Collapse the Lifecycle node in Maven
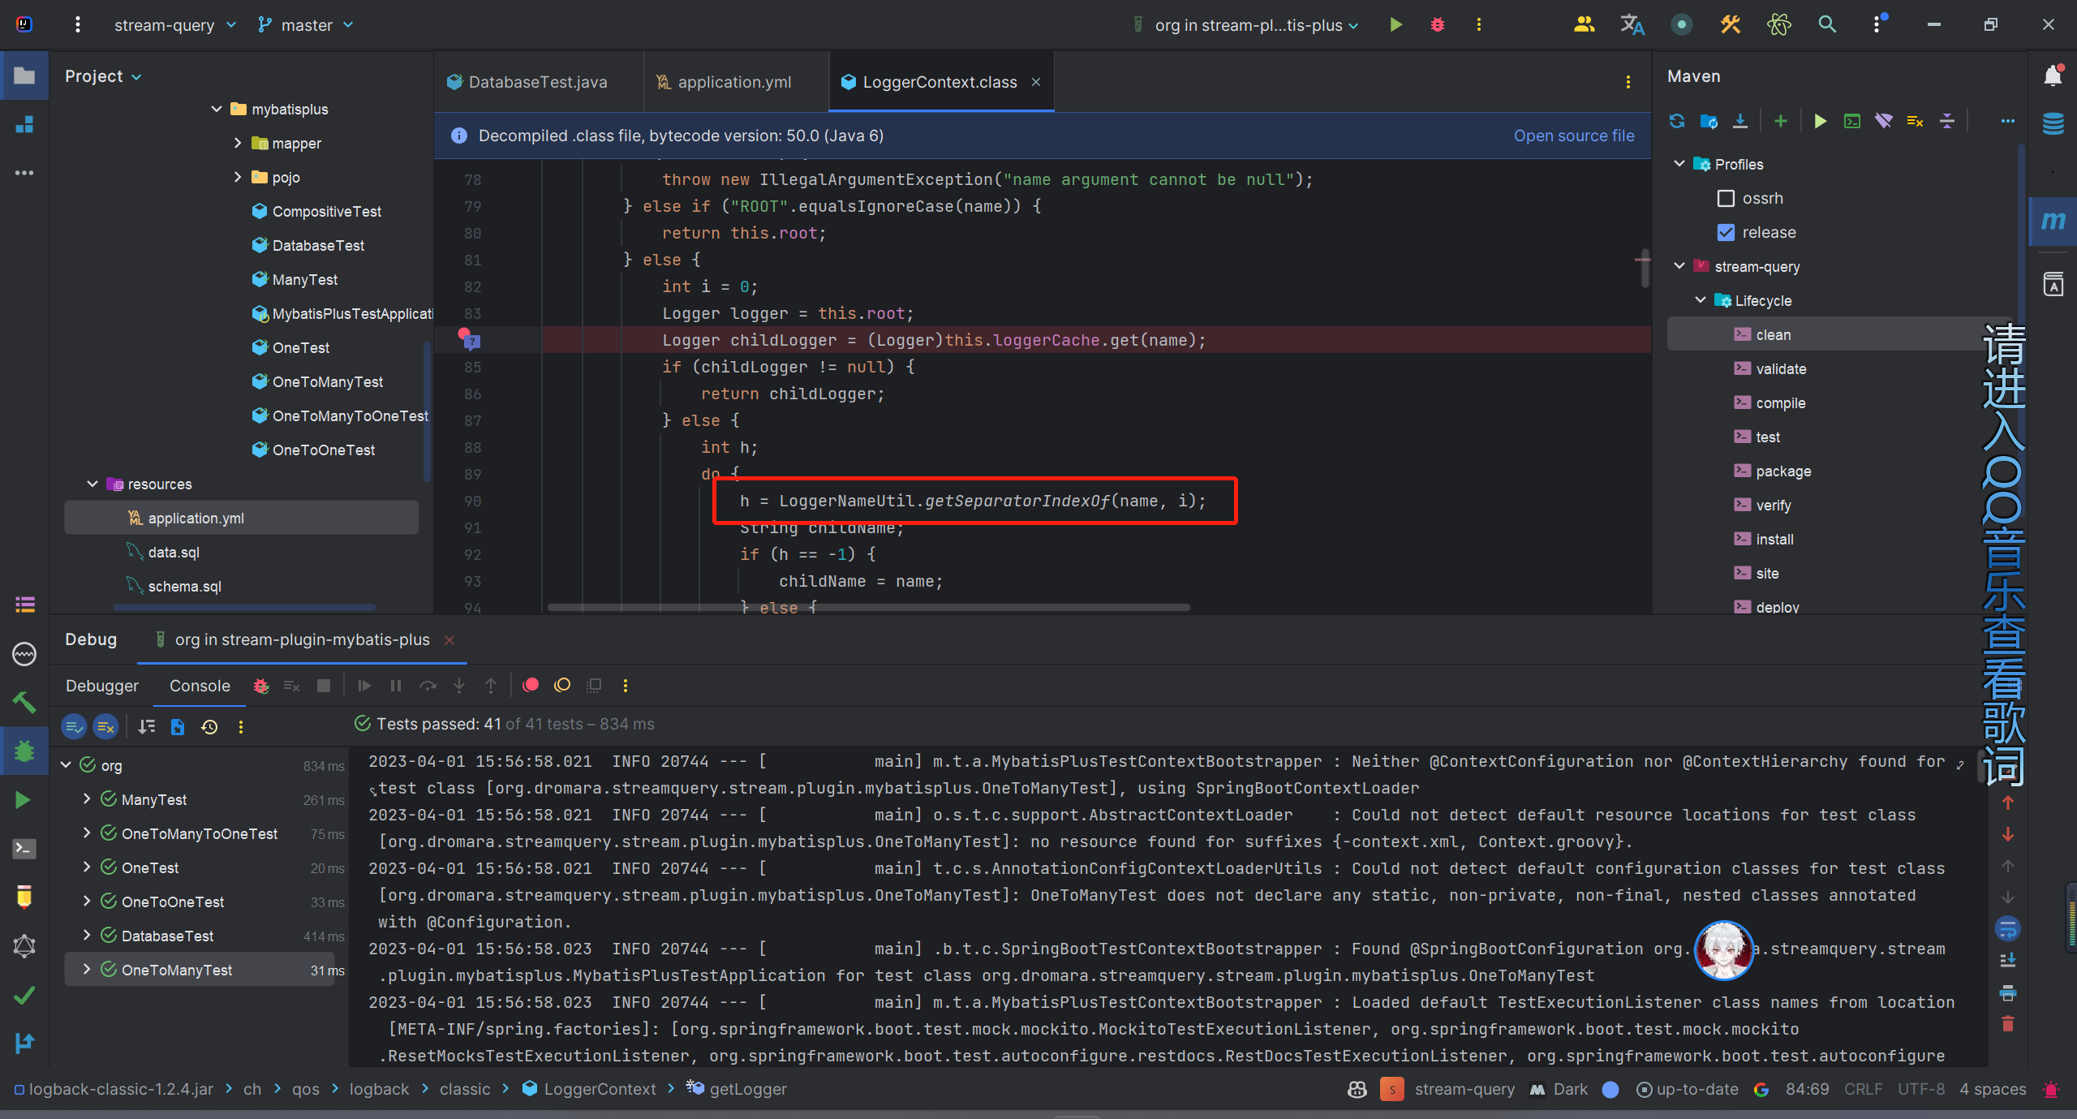The height and width of the screenshot is (1119, 2077). 1701,300
